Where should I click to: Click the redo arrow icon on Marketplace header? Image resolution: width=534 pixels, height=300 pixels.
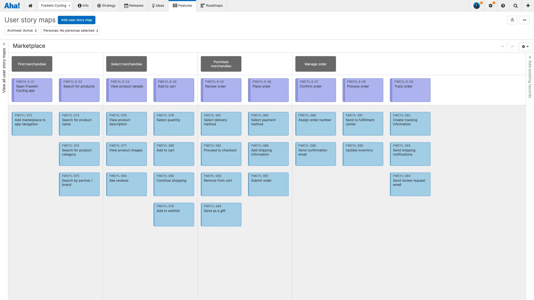[512, 46]
